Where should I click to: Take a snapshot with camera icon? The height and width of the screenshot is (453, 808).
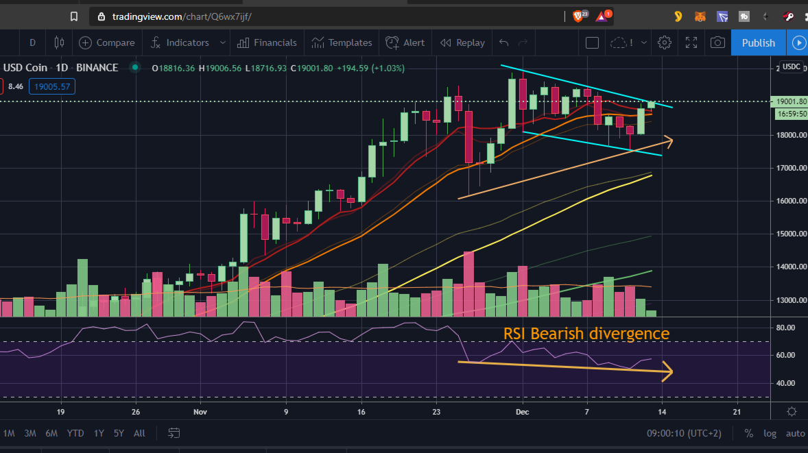pyautogui.click(x=717, y=42)
